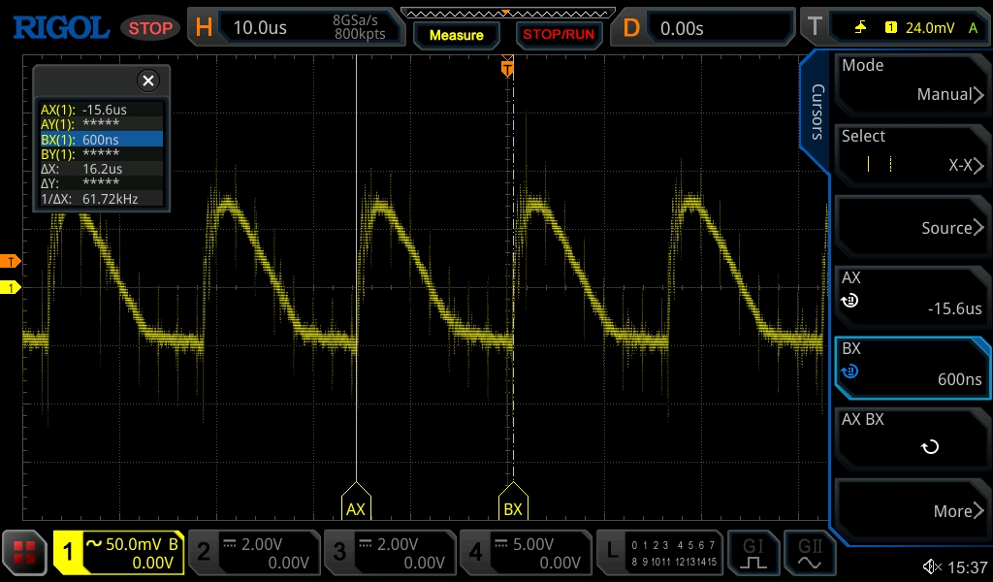Click the AX BX linked-cursor rotate icon
Screen dimensions: 993x582
pyautogui.click(x=929, y=447)
